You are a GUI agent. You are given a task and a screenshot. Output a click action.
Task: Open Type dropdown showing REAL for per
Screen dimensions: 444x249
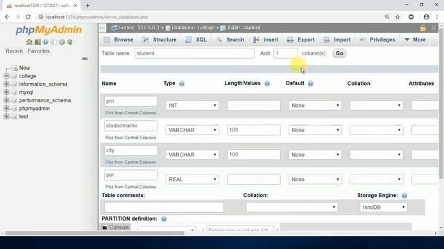tap(192, 180)
